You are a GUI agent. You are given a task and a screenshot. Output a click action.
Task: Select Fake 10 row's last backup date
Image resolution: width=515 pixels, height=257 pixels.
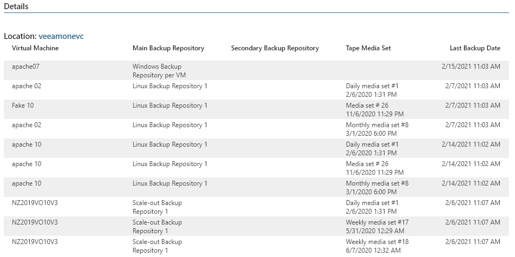(472, 106)
